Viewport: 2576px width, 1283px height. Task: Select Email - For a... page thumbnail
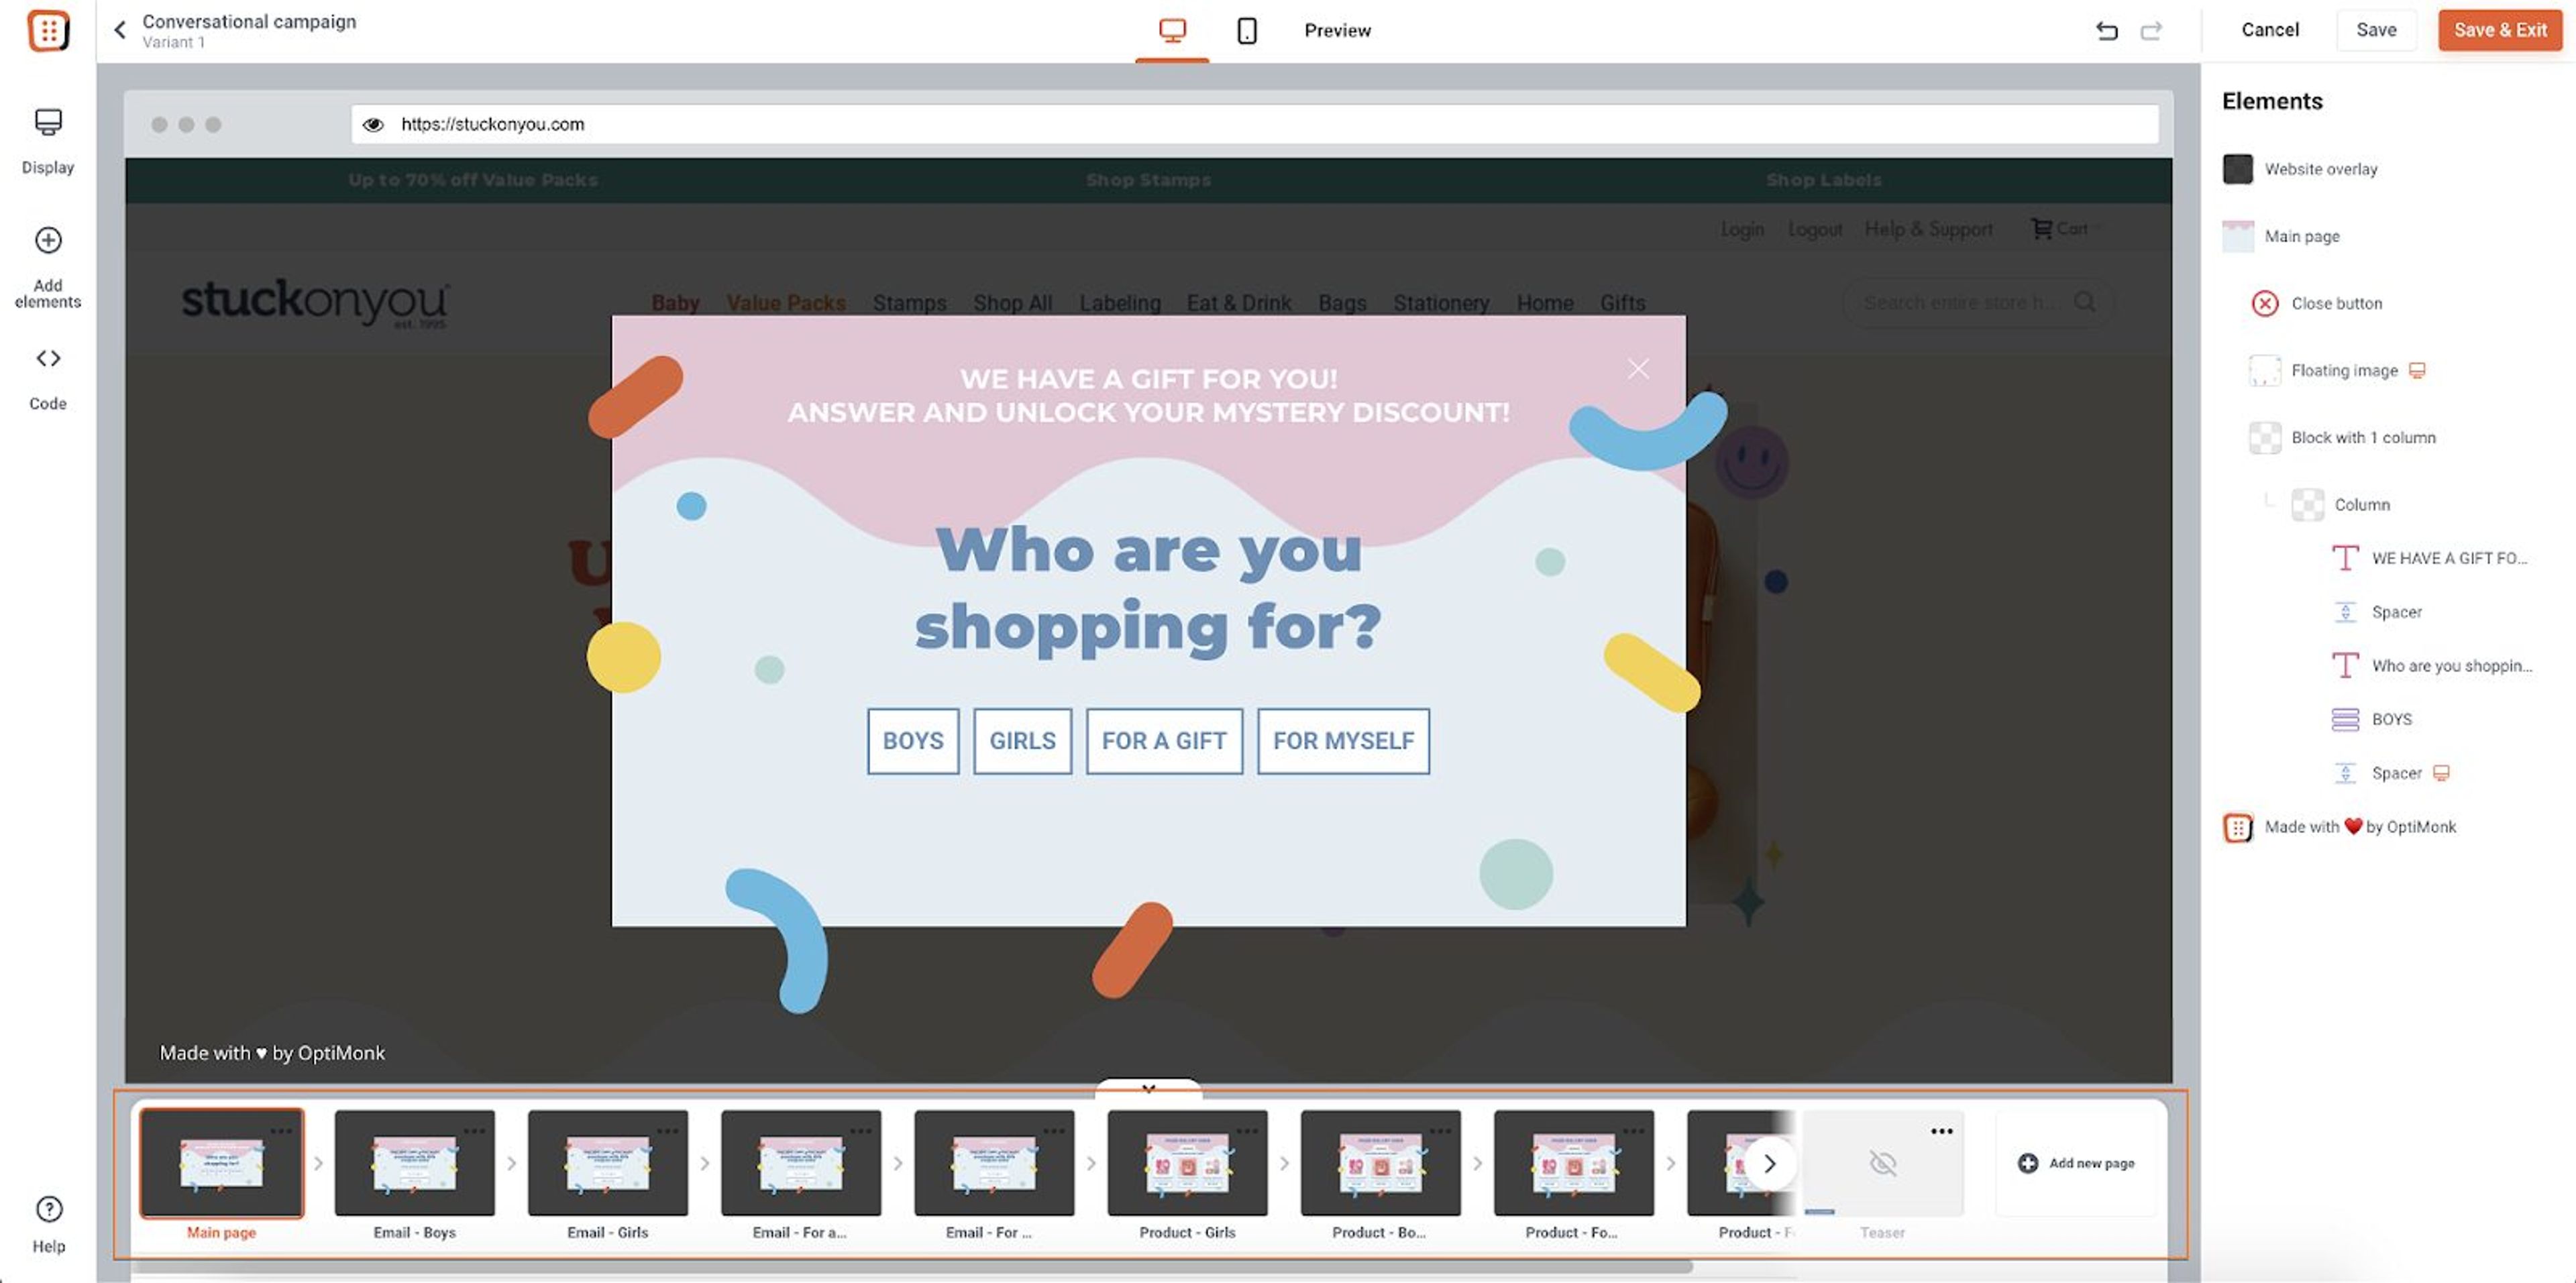pos(800,1163)
